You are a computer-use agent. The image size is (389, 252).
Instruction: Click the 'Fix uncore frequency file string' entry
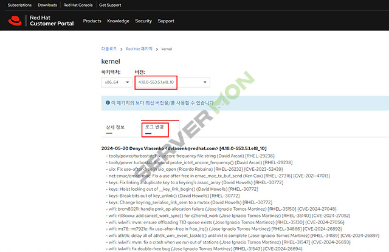coord(191,156)
